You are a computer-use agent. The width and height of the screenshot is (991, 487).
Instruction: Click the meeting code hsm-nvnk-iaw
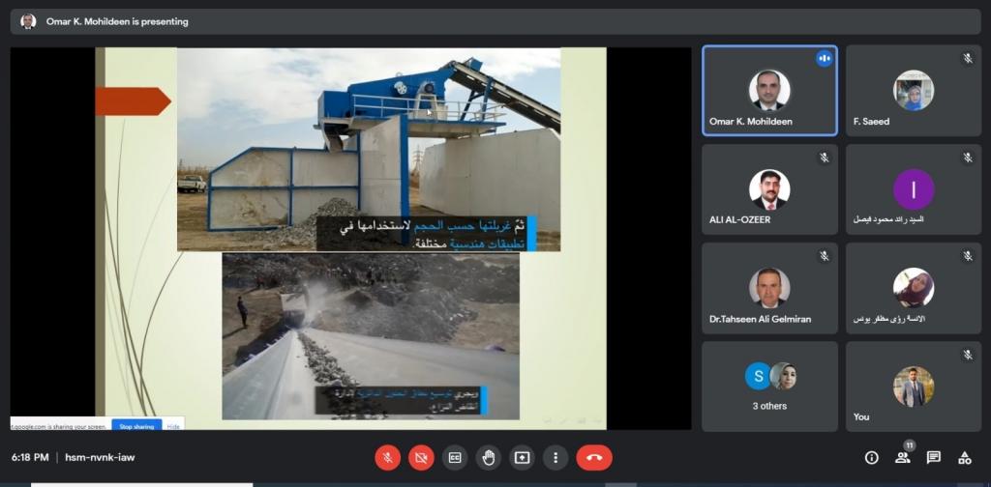[x=100, y=457]
